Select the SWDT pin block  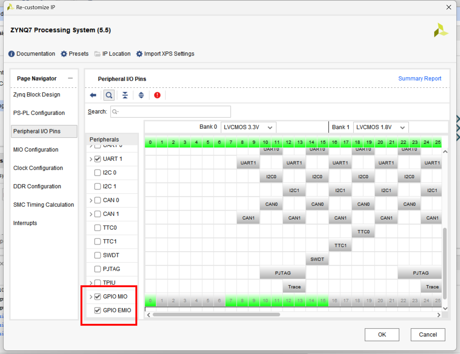pos(317,259)
